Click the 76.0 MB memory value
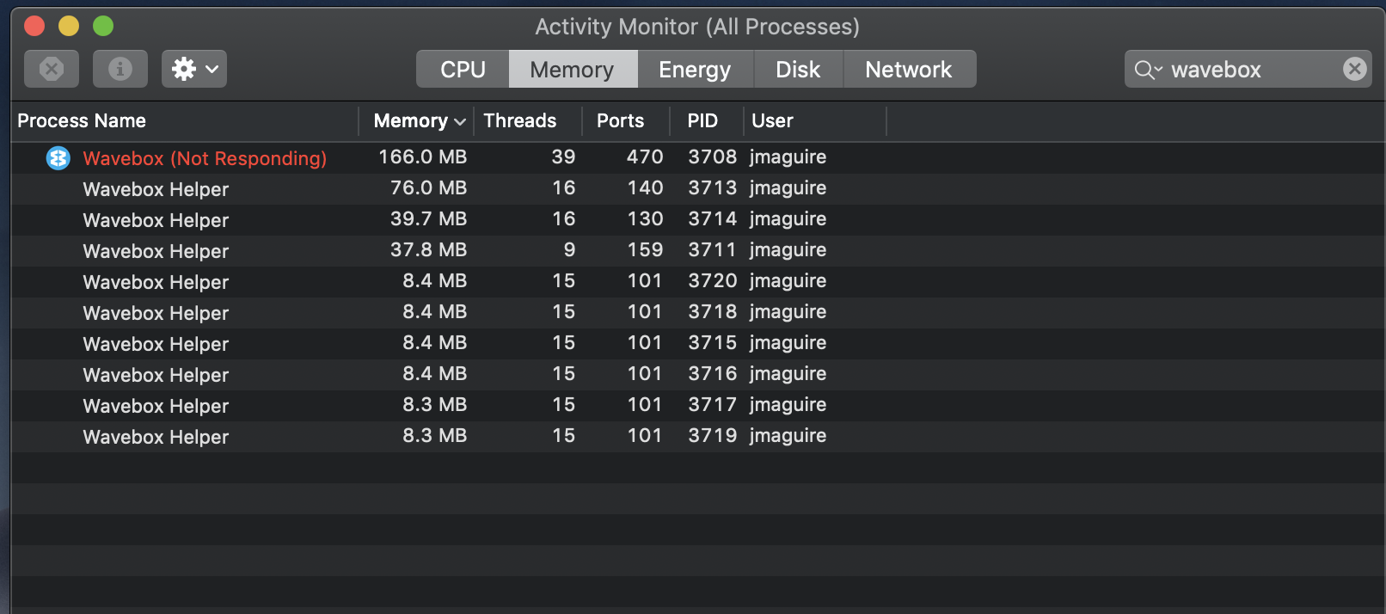This screenshot has height=614, width=1386. tap(429, 187)
